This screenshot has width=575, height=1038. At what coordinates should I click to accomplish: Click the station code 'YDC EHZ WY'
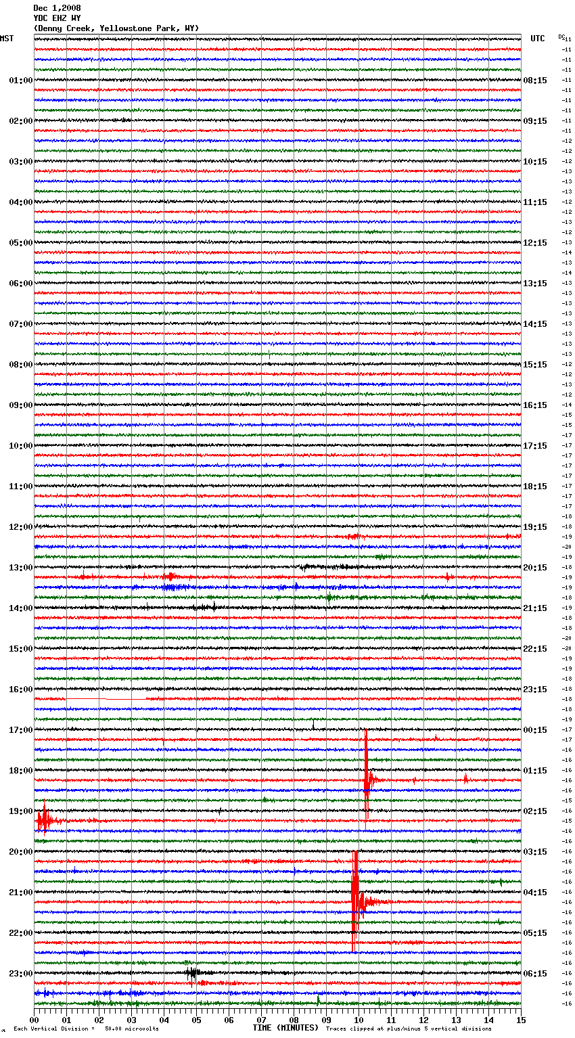point(57,18)
